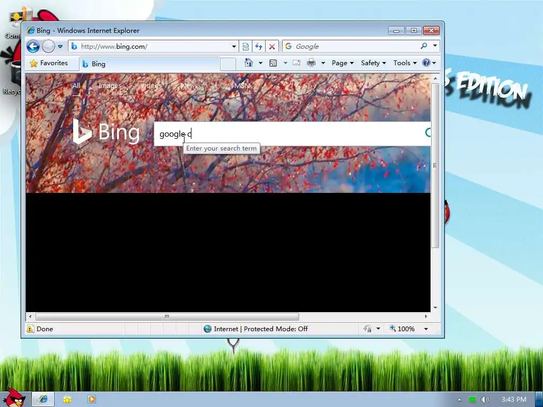Viewport: 543px width, 407px height.
Task: Open the MSN link
Action: click(242, 86)
